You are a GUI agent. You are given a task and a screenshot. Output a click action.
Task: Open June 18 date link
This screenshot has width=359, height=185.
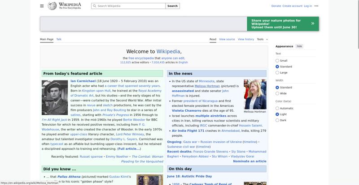(x=174, y=177)
